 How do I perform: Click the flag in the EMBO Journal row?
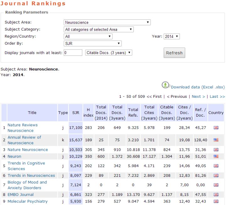pyautogui.click(x=216, y=195)
